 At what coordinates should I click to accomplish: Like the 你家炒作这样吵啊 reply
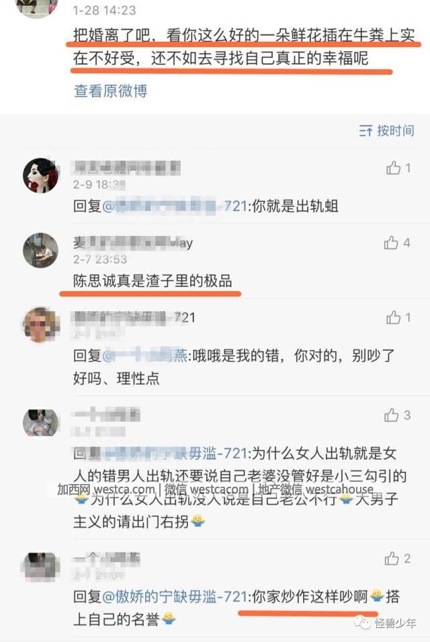pos(397,559)
